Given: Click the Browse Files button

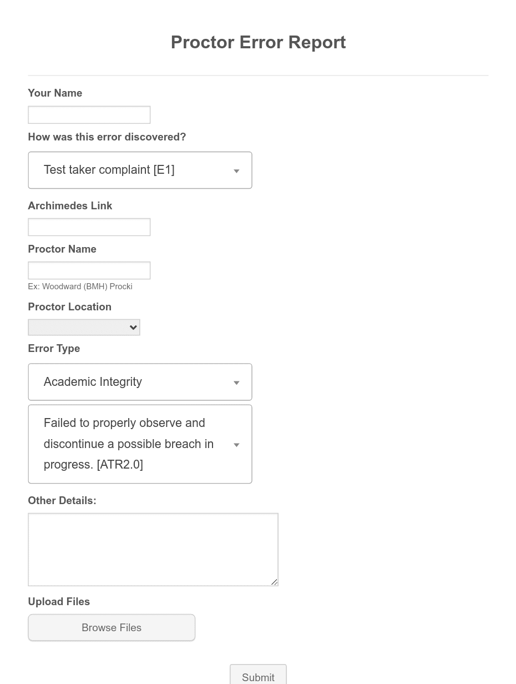Looking at the screenshot, I should (112, 627).
